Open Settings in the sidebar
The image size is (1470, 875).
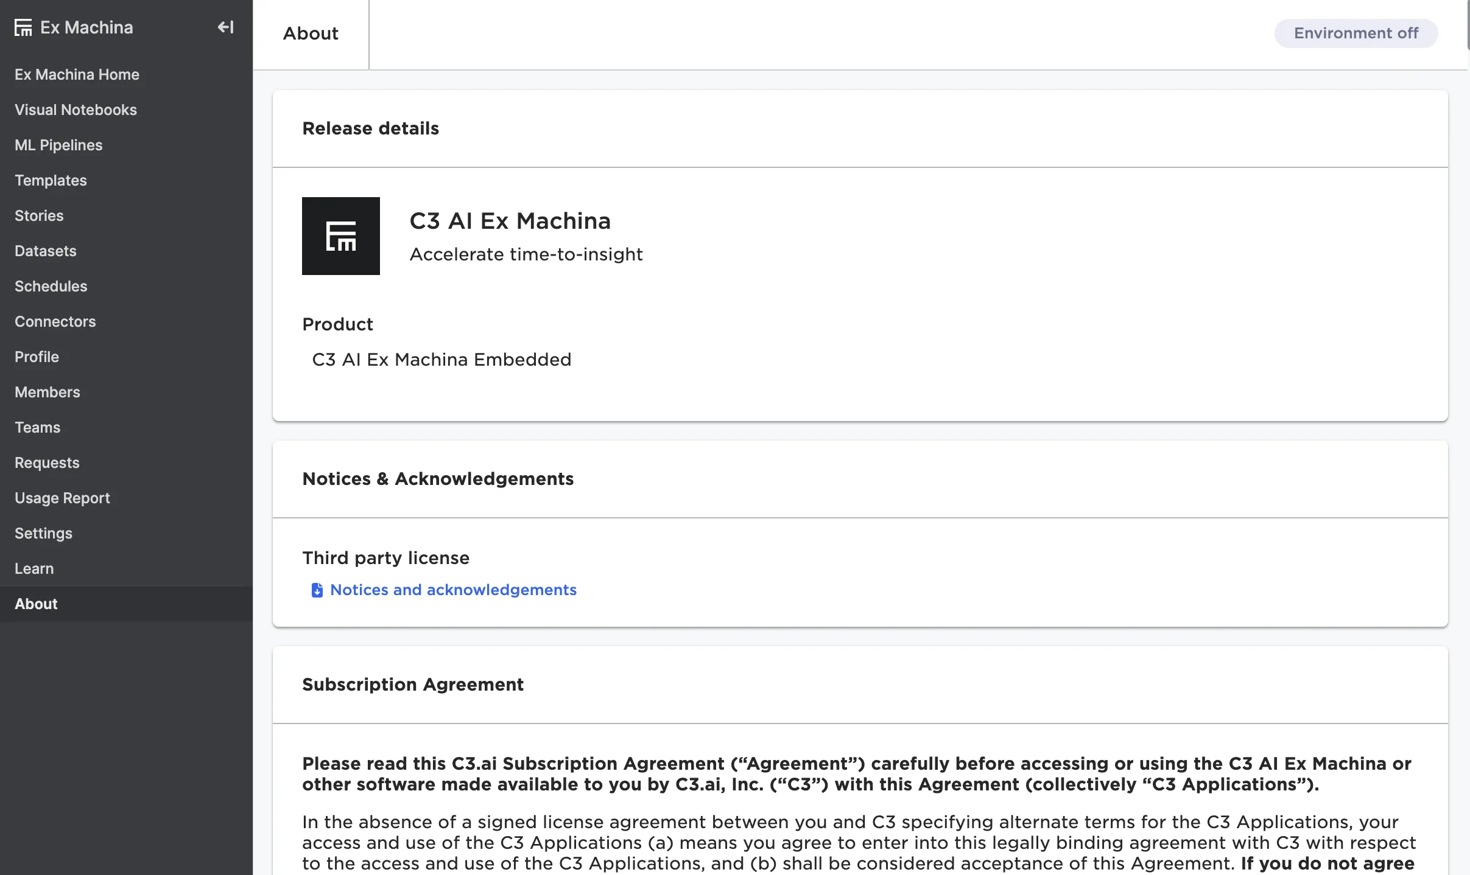(43, 533)
